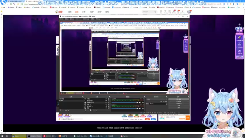Add a new source in OBS Sources panel
Screen dimensions: 245x138
(x=85, y=110)
